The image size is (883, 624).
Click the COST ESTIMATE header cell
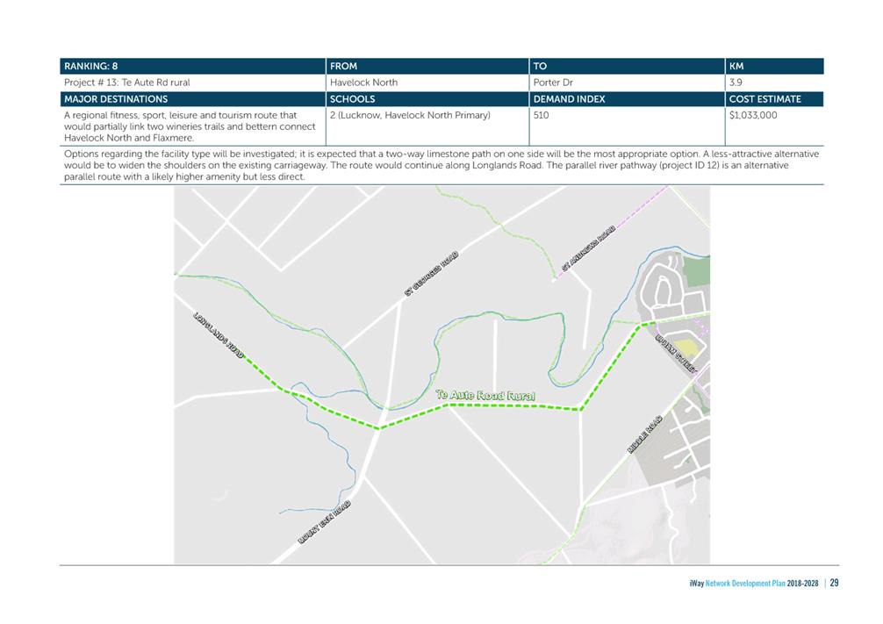point(774,99)
